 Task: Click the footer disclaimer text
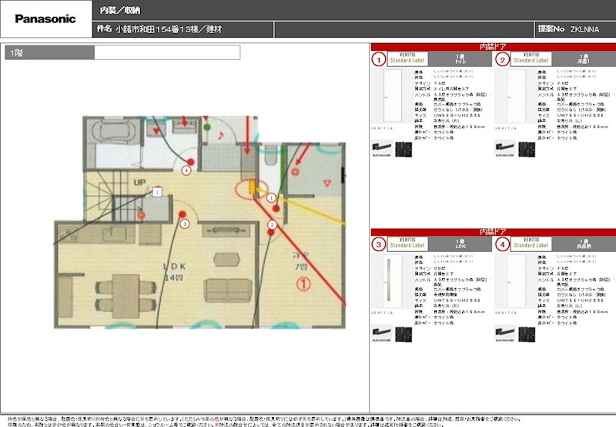click(x=266, y=422)
